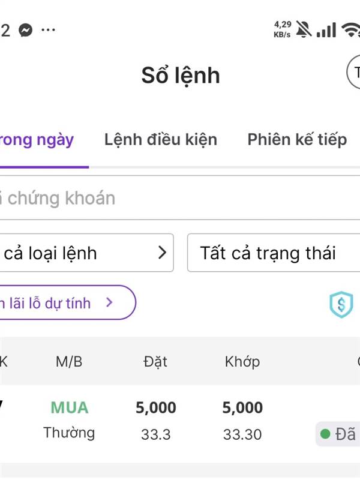
Task: Tap the Khớp column header
Action: pyautogui.click(x=242, y=362)
